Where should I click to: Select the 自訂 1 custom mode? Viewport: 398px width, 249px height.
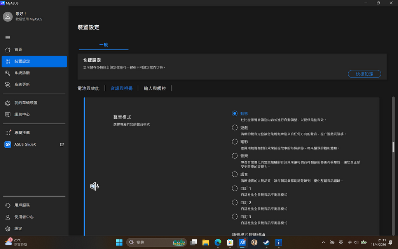click(x=234, y=188)
